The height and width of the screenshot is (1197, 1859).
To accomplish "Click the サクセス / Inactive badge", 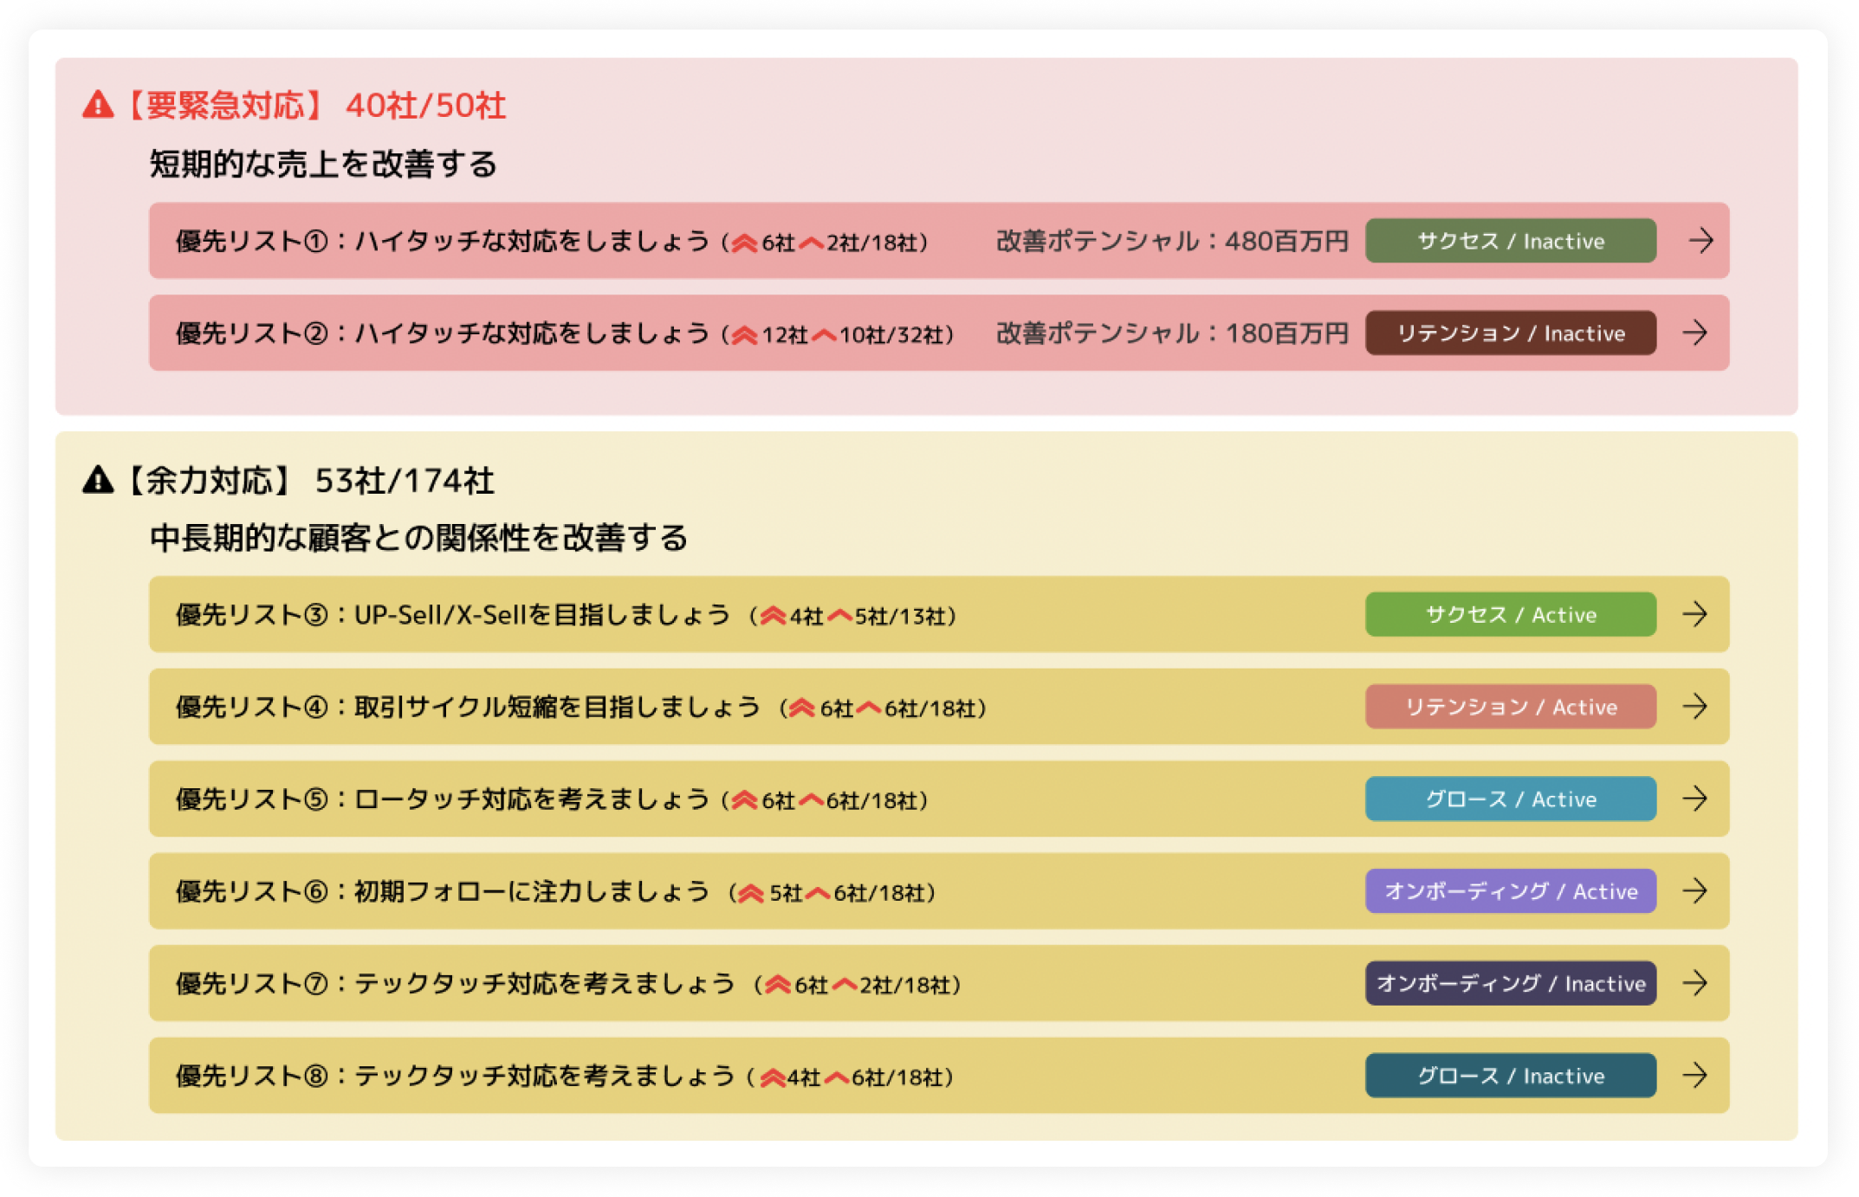I will 1511,241.
